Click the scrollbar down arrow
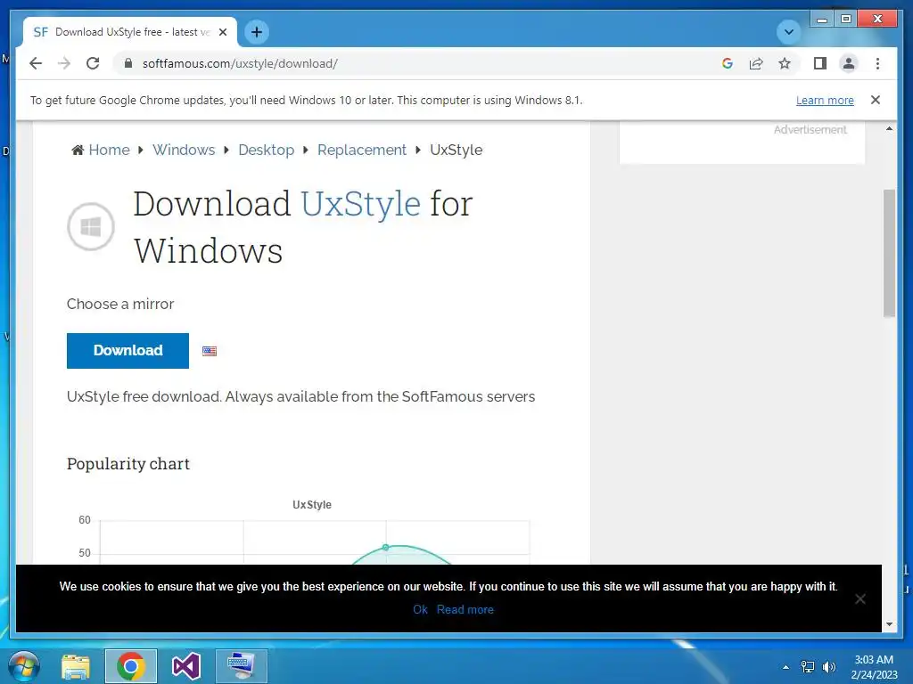The image size is (913, 684). [889, 624]
